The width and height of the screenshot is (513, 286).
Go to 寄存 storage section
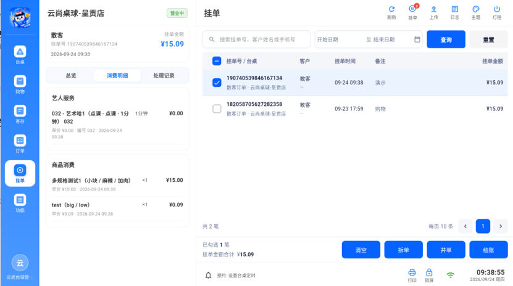pyautogui.click(x=20, y=114)
